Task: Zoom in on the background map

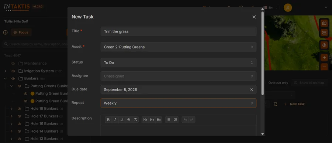Action: 324,58
